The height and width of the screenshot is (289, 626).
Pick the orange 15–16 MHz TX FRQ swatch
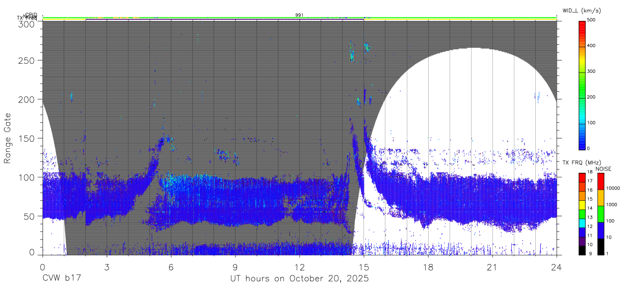click(x=582, y=196)
